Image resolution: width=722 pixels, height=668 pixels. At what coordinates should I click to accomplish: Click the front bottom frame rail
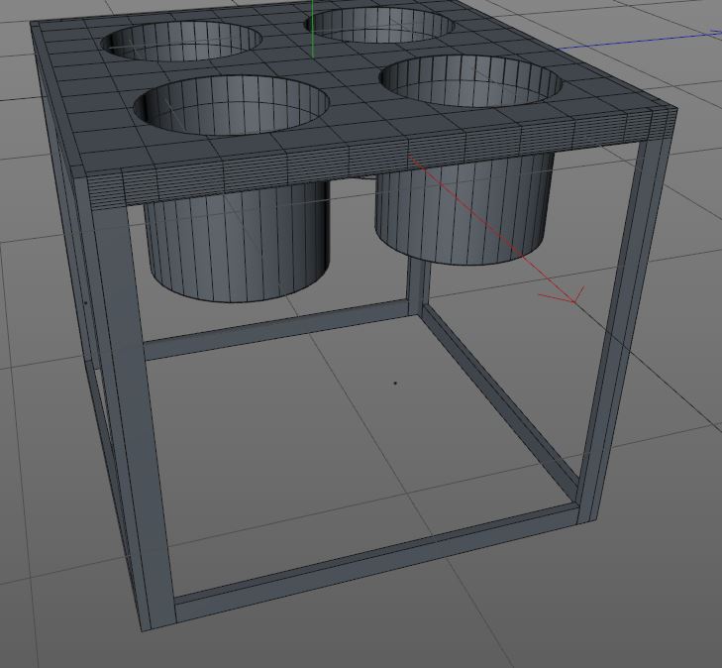tap(375, 562)
